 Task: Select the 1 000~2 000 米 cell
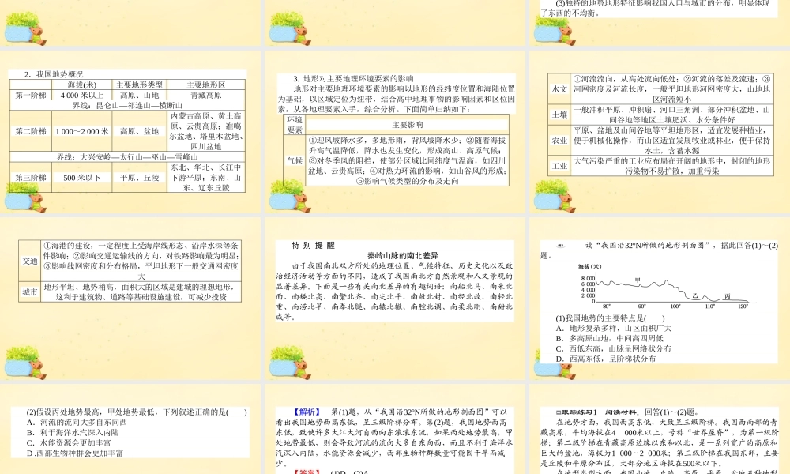81,131
